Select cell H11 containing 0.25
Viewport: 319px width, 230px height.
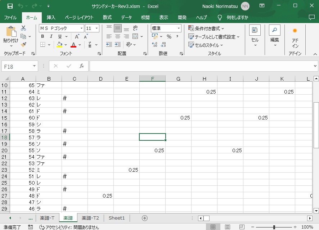(x=204, y=92)
